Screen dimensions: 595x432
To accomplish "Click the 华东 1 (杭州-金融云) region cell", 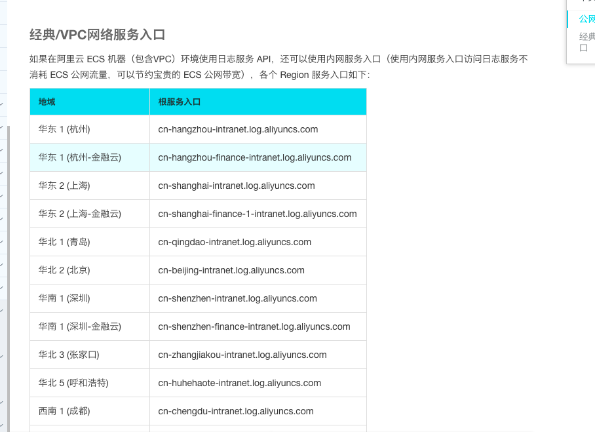I will pos(90,157).
